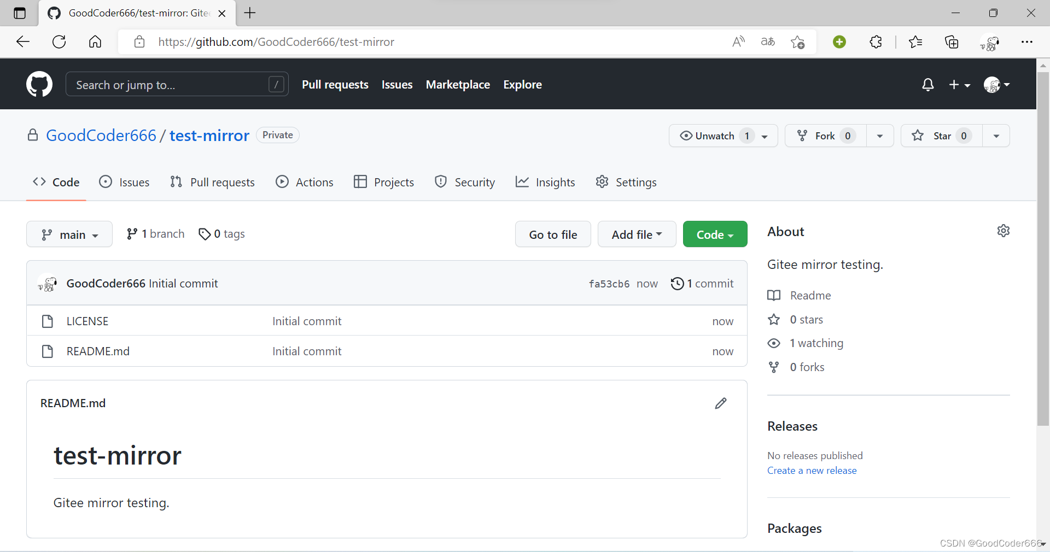This screenshot has width=1050, height=552.
Task: Click the translate page icon in address bar
Action: (768, 42)
